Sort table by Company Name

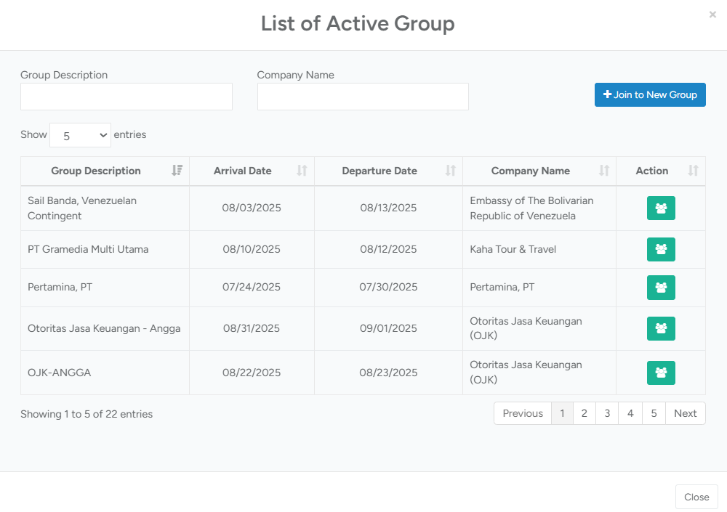pos(603,171)
